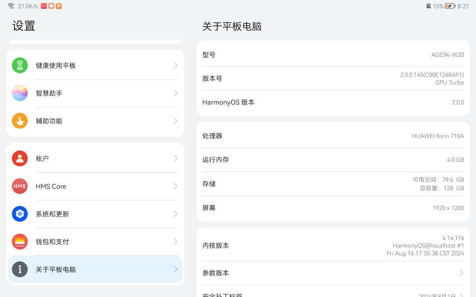Open the 智慧助手 settings menu item
Image resolution: width=476 pixels, height=297 pixels.
(94, 93)
